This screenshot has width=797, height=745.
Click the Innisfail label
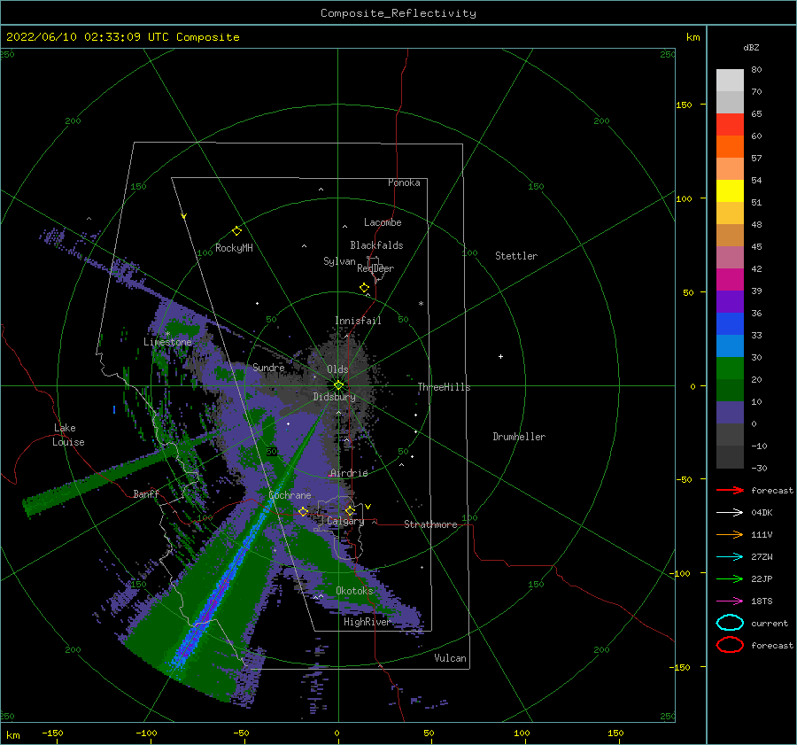(358, 321)
